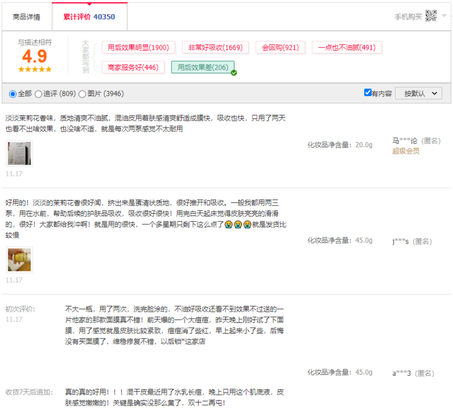Filter by 商家服务好(446) tag
Viewport: 453px width, 415px height.
pos(133,67)
